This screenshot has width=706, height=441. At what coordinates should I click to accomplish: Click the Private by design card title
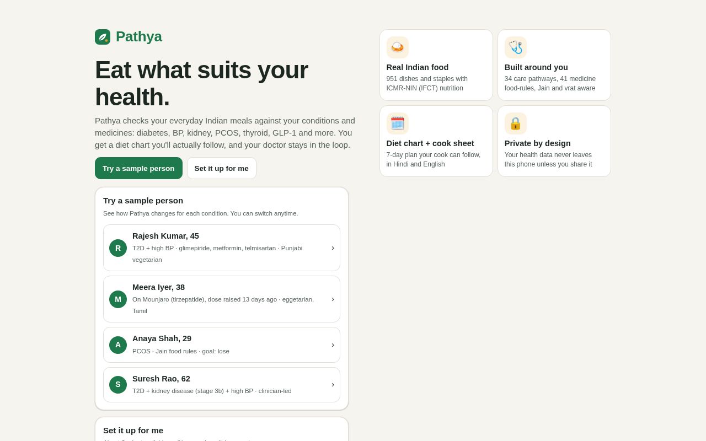tap(538, 143)
